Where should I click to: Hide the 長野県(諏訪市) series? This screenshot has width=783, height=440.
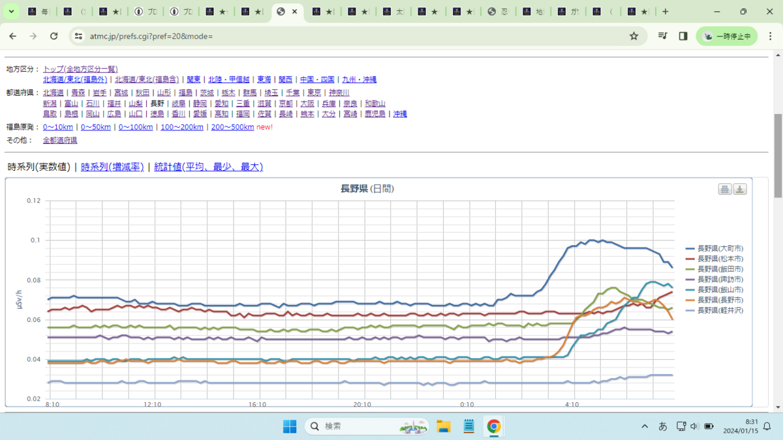coord(714,279)
